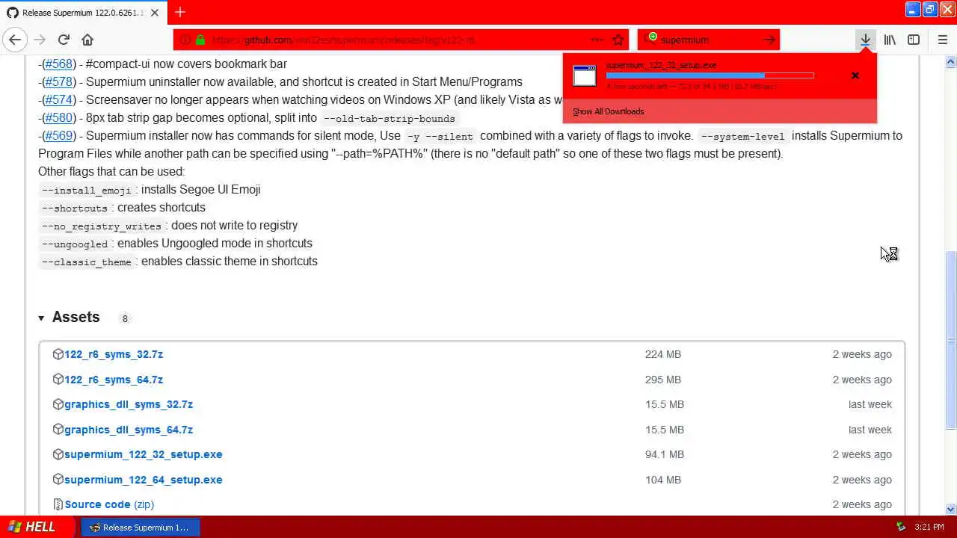Bookmark this page with the star

pos(618,40)
